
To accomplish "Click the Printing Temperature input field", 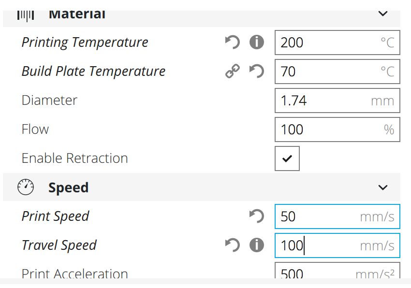I will 329,43.
